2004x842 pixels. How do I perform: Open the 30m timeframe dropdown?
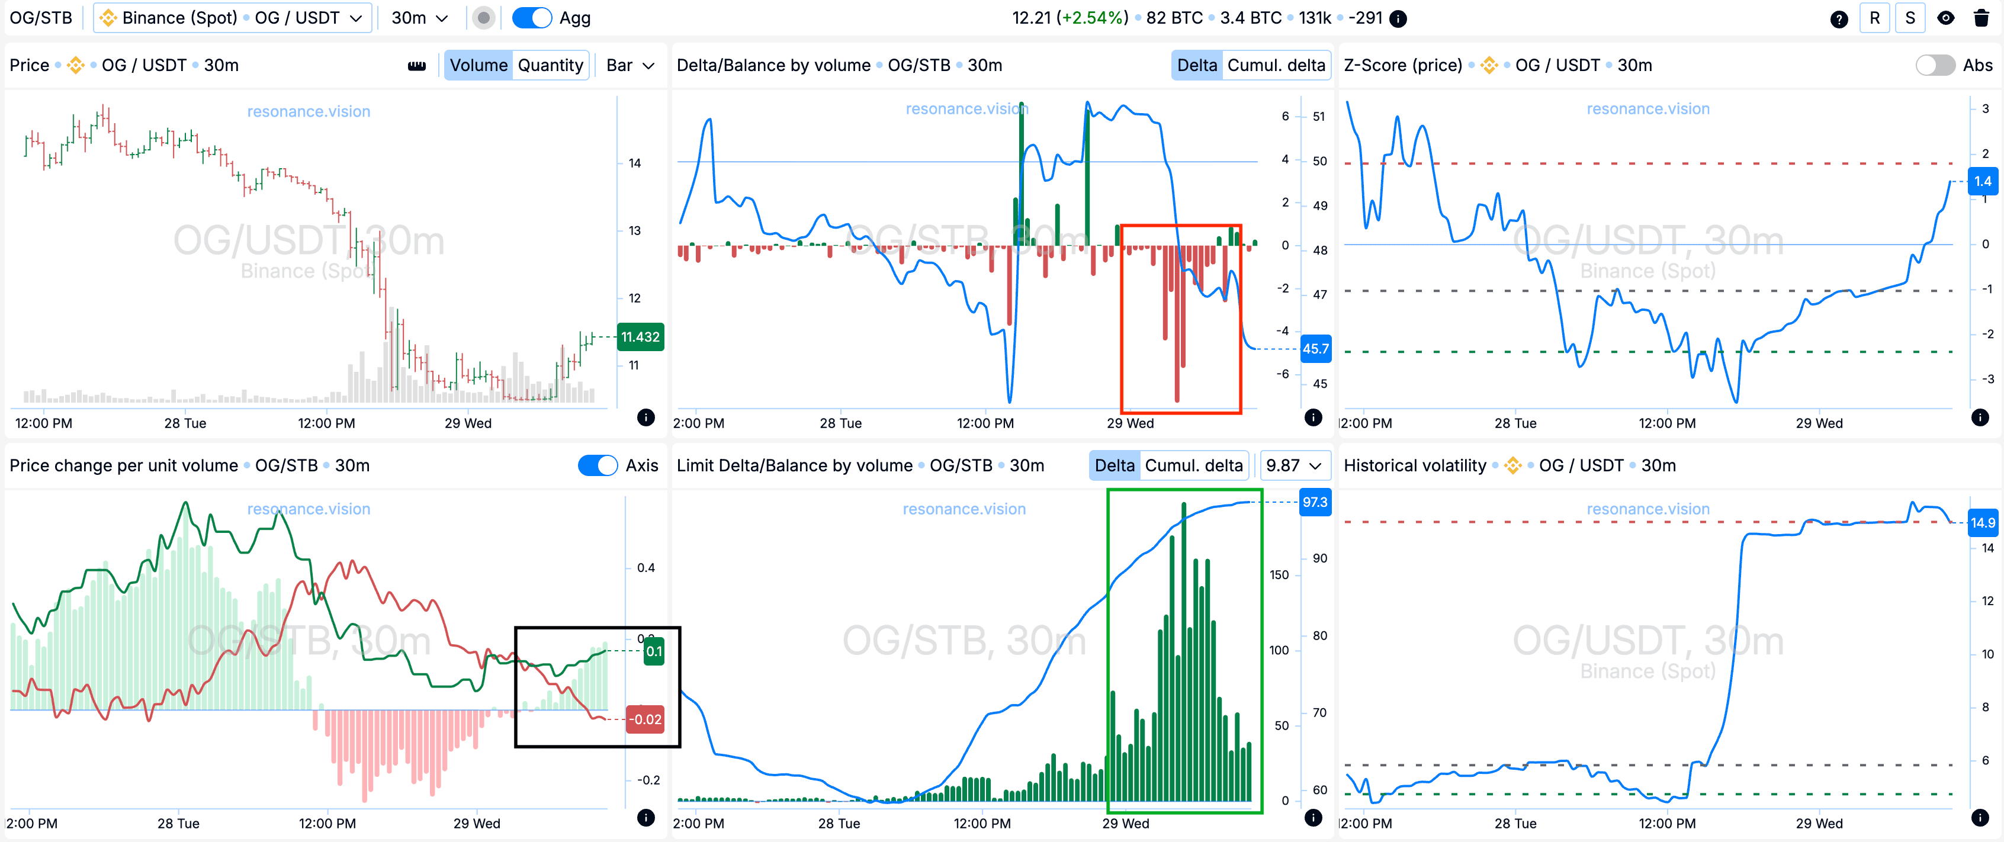419,18
